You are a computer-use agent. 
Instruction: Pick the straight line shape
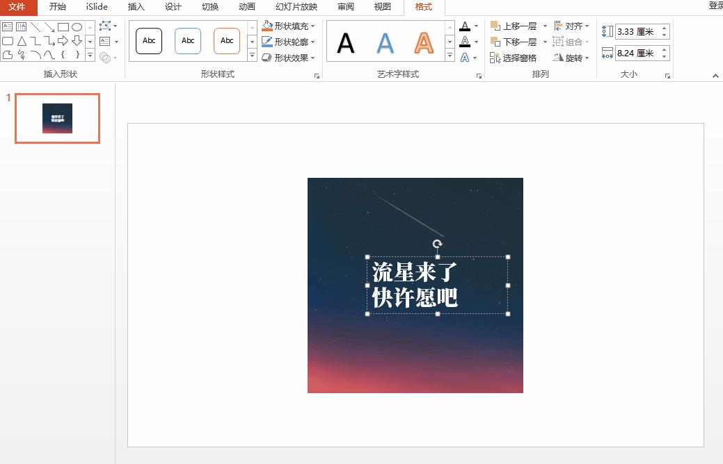click(x=35, y=26)
